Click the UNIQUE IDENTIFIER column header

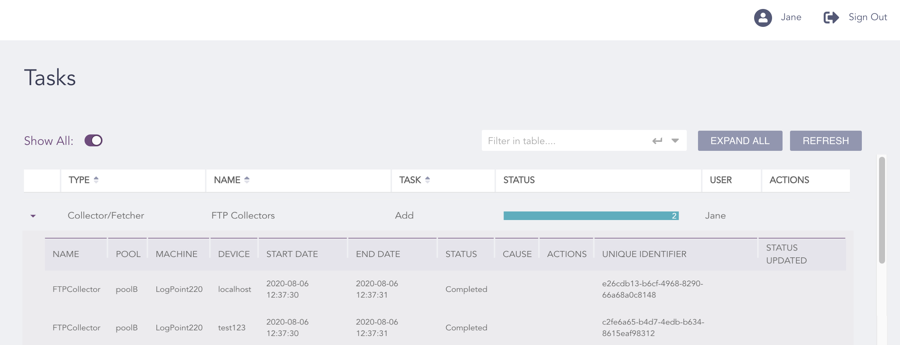point(644,254)
